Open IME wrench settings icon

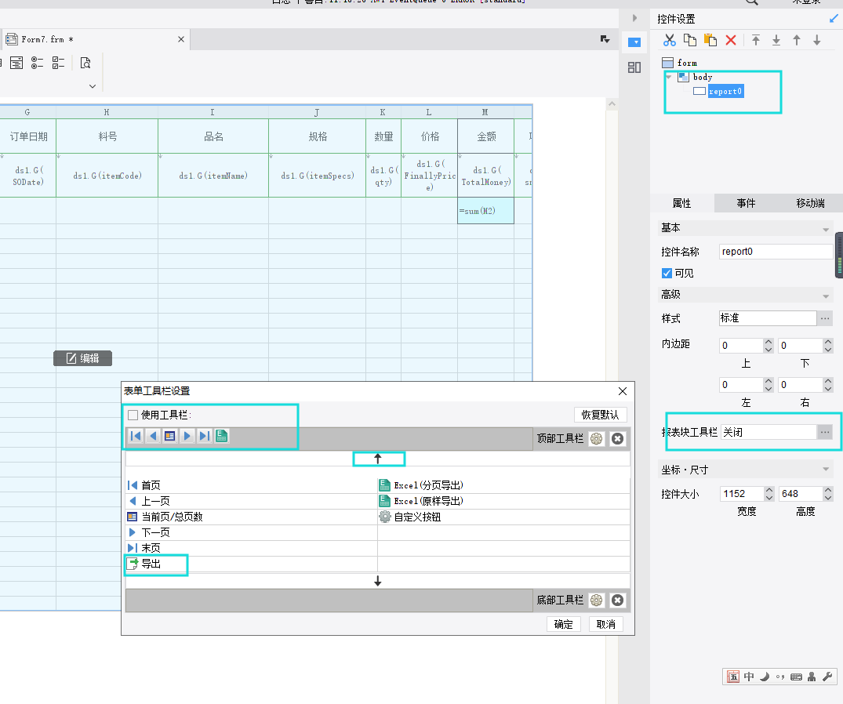pyautogui.click(x=827, y=677)
